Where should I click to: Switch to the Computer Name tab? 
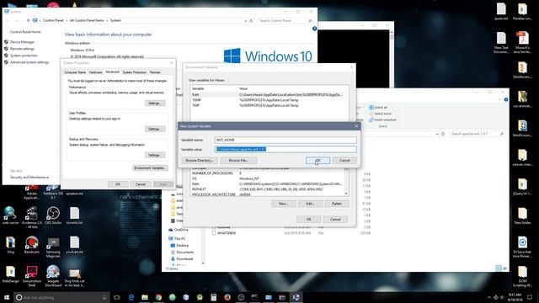click(x=75, y=72)
